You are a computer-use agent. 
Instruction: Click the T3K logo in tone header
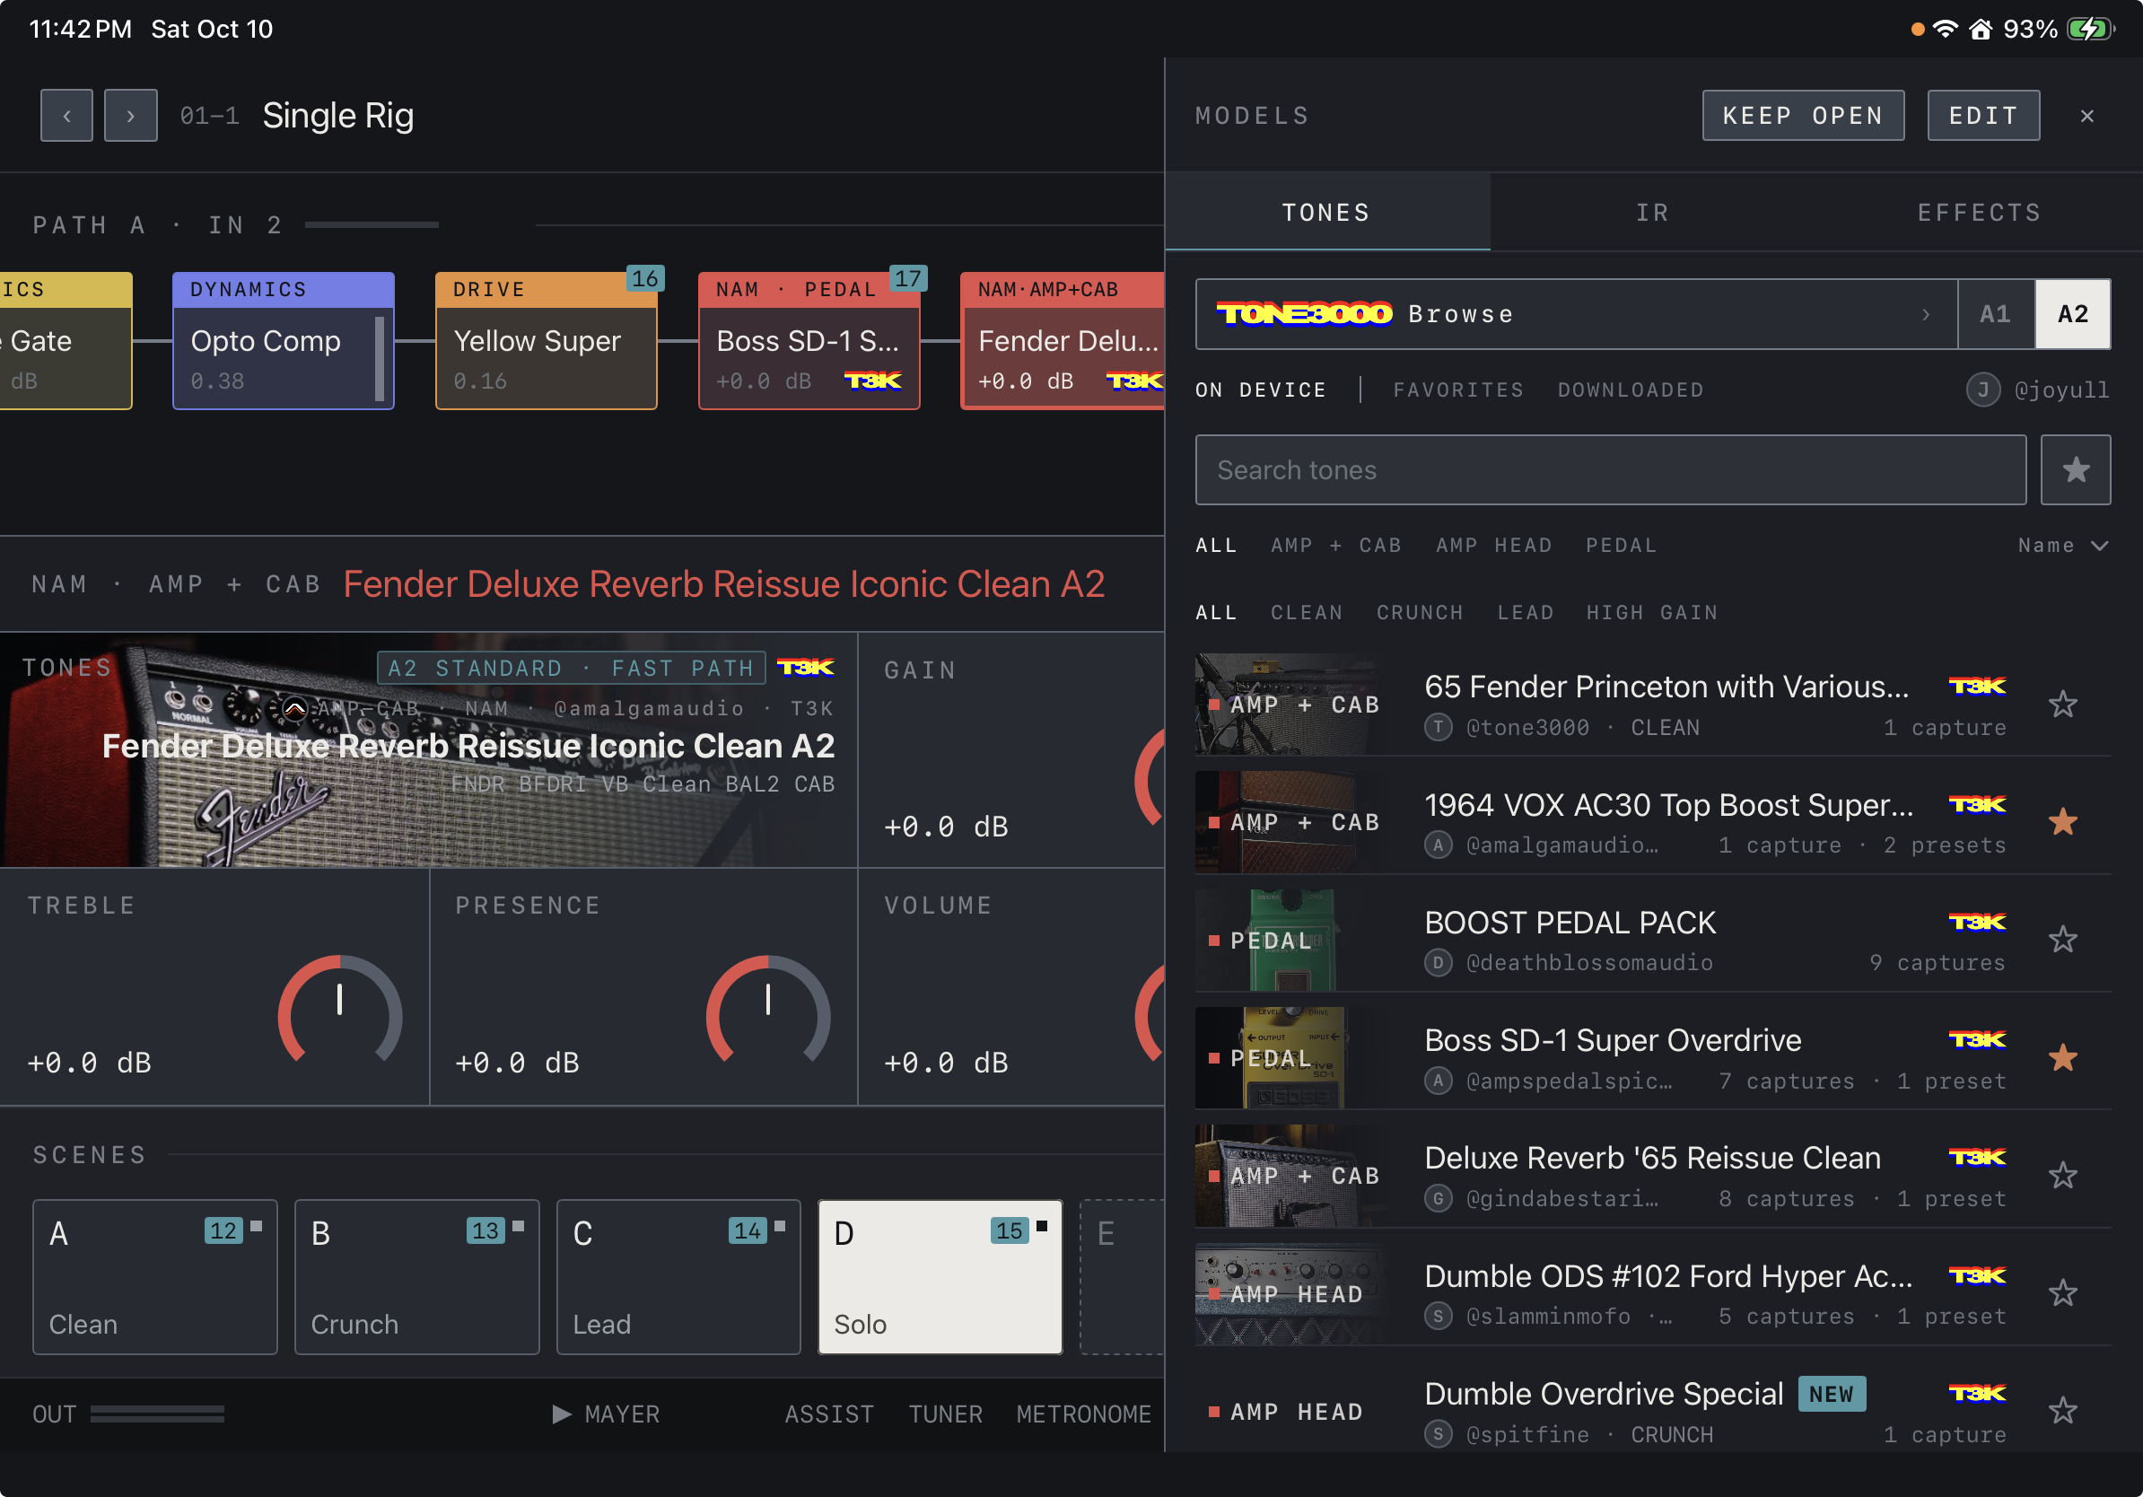[x=806, y=668]
